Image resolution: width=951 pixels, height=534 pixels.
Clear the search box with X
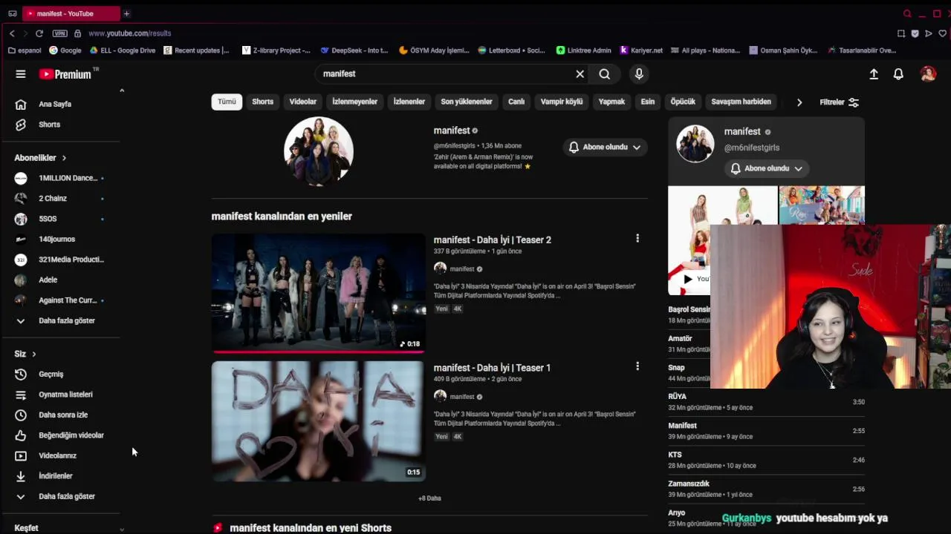tap(580, 74)
